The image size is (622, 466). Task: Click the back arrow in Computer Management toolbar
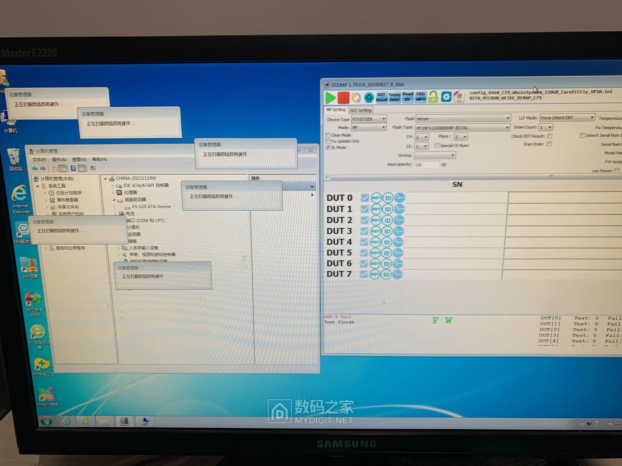tap(34, 168)
